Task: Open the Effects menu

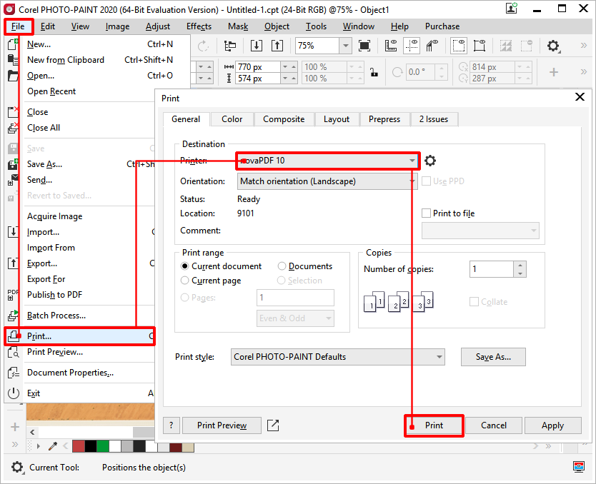Action: click(199, 26)
